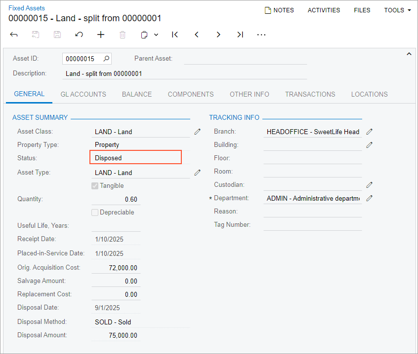Image resolution: width=418 pixels, height=354 pixels.
Task: Go to the next record
Action: coord(218,35)
